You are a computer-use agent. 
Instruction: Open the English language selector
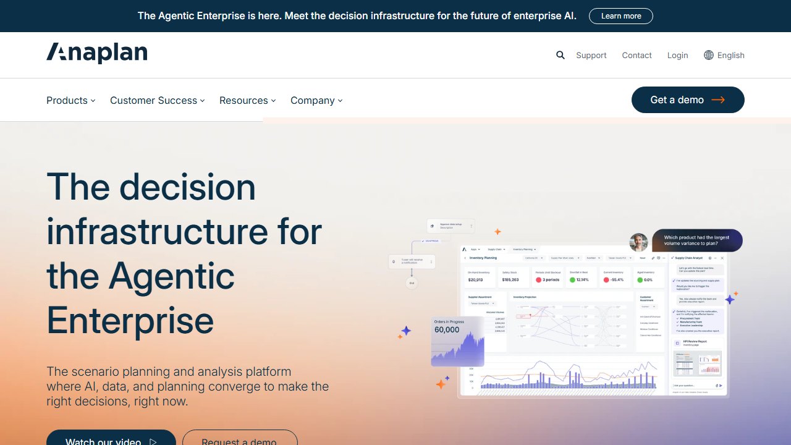[x=724, y=55]
